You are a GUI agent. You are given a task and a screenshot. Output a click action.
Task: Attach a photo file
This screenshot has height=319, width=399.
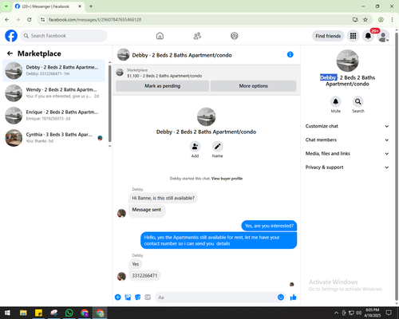(128, 297)
